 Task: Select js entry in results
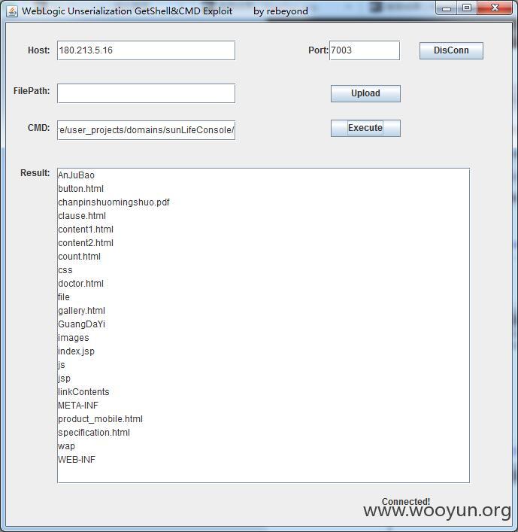point(62,365)
